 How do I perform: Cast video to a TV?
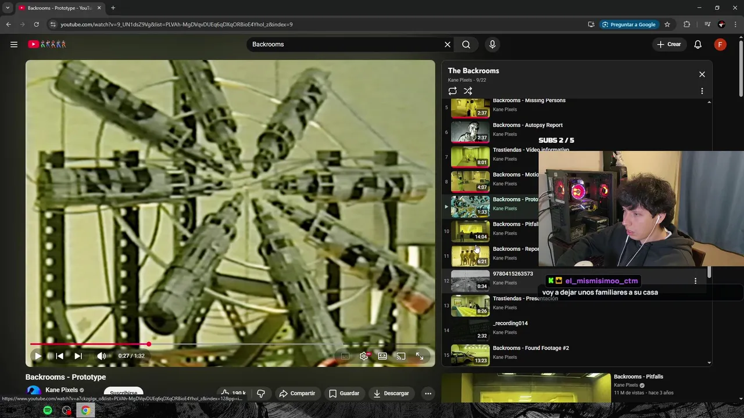(401, 356)
